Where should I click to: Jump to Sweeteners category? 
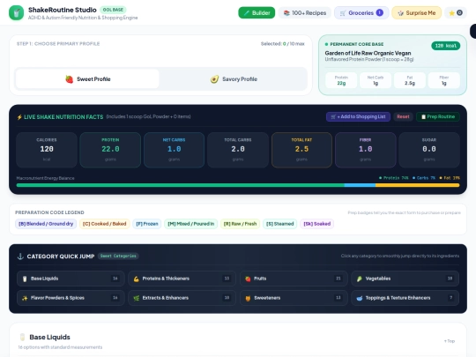coord(294,298)
